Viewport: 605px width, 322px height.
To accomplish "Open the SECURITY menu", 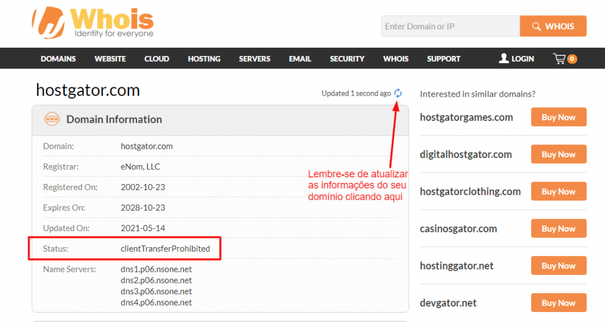I will tap(347, 59).
